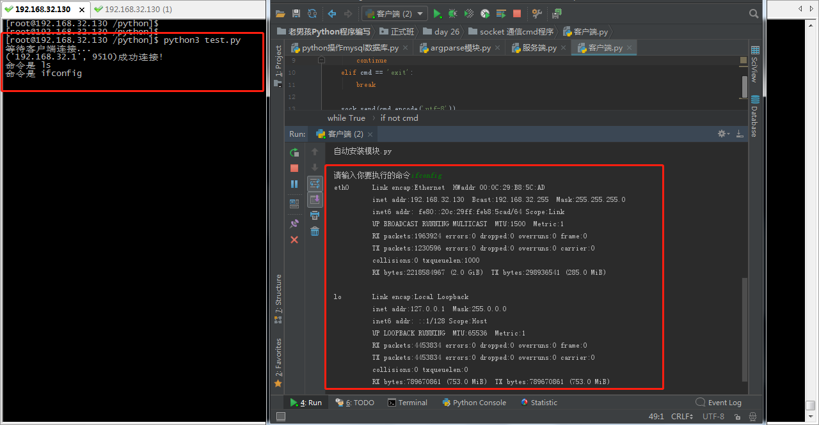Open the Terminal bottom tab
This screenshot has width=819, height=425.
click(x=407, y=403)
